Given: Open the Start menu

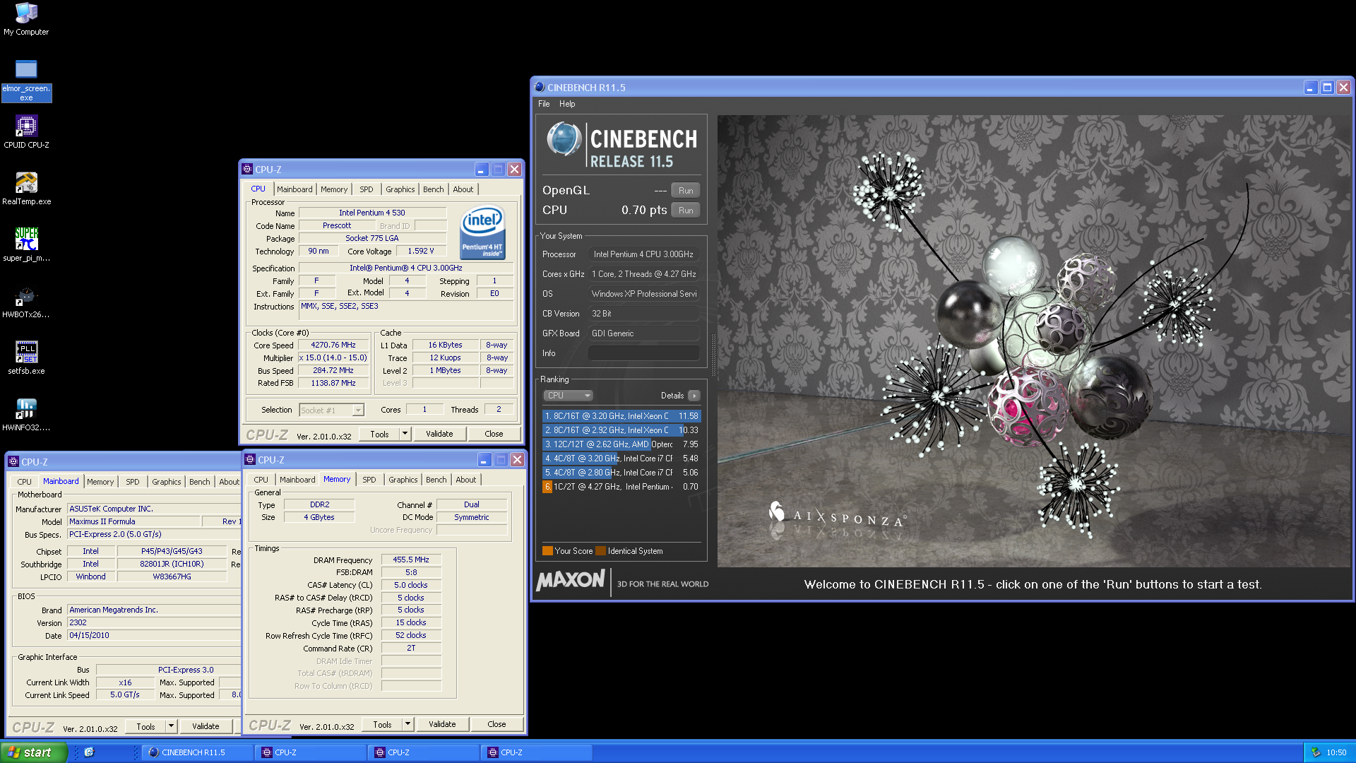Looking at the screenshot, I should coord(34,752).
